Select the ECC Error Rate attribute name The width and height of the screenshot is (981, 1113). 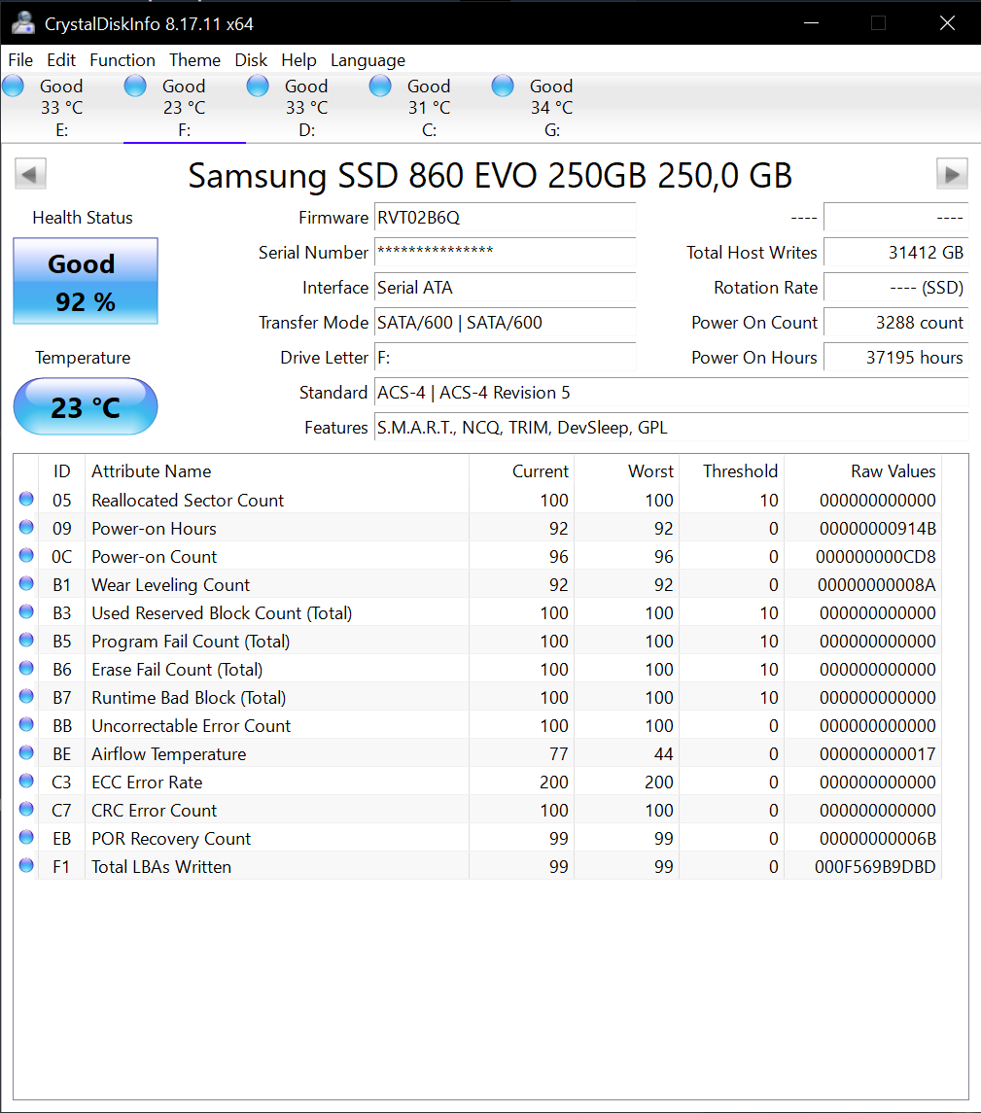pyautogui.click(x=147, y=783)
